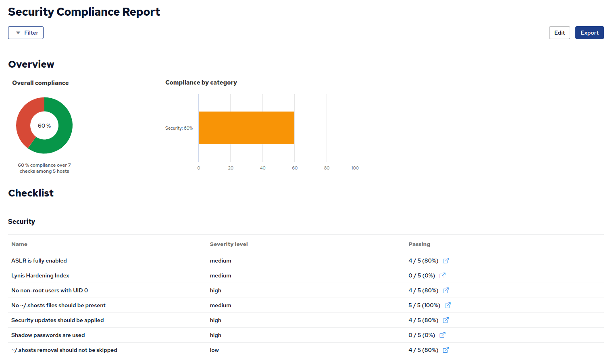This screenshot has height=362, width=612.
Task: Click the Filter button
Action: [x=26, y=33]
